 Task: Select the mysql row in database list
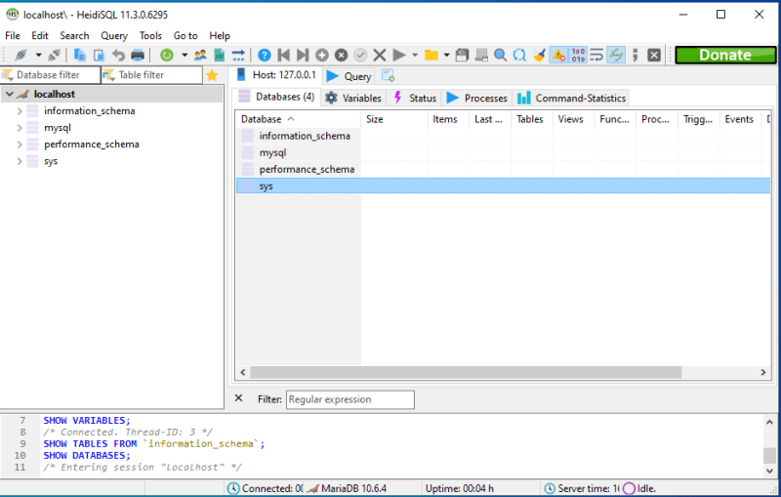pyautogui.click(x=503, y=153)
